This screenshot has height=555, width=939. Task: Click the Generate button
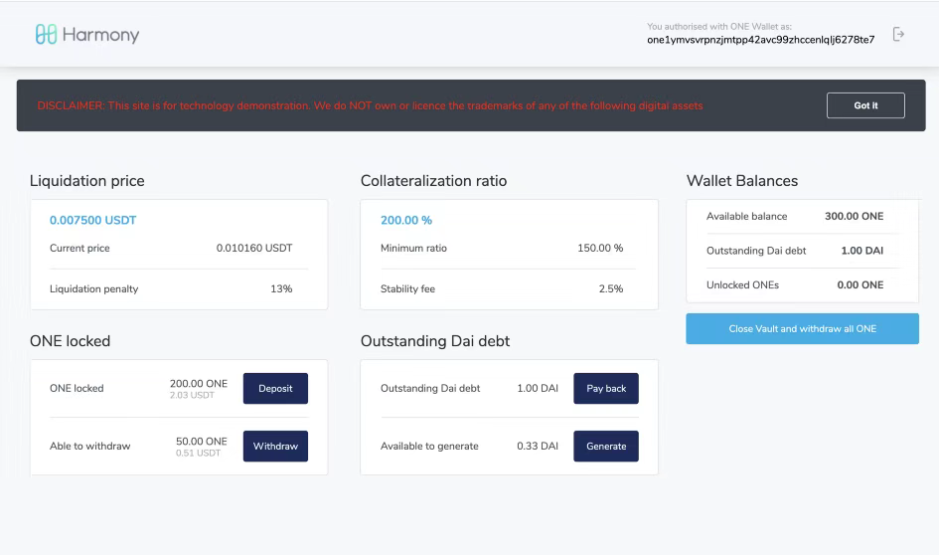(x=606, y=446)
